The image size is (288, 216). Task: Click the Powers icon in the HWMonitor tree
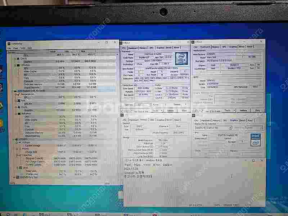pos(20,149)
